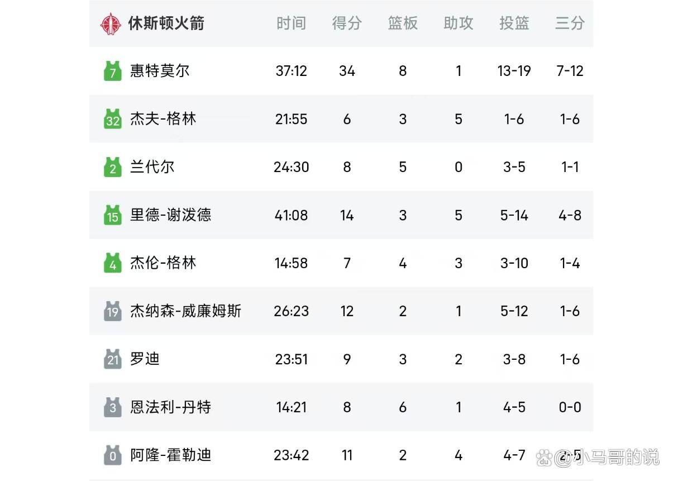Open player 惠特莫尔 profile
The height and width of the screenshot is (481, 673).
(160, 71)
